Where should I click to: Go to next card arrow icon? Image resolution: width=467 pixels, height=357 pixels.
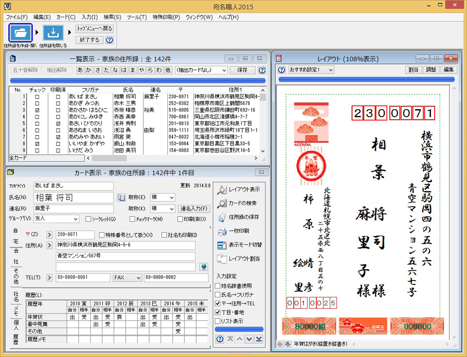249,339
